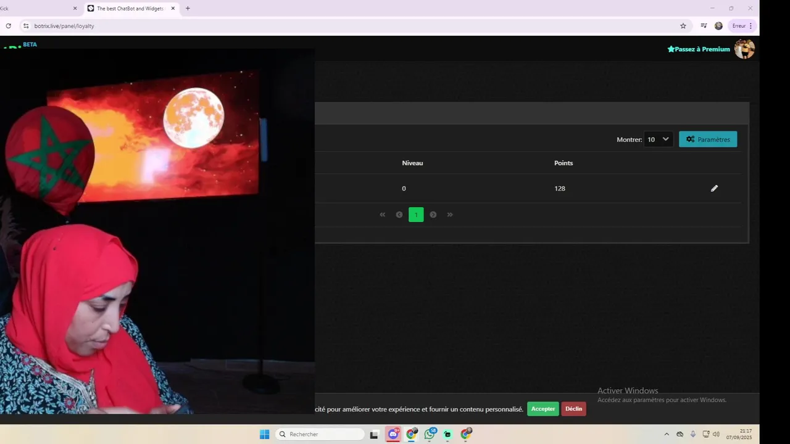
Task: Go to the previous page arrow
Action: point(399,215)
